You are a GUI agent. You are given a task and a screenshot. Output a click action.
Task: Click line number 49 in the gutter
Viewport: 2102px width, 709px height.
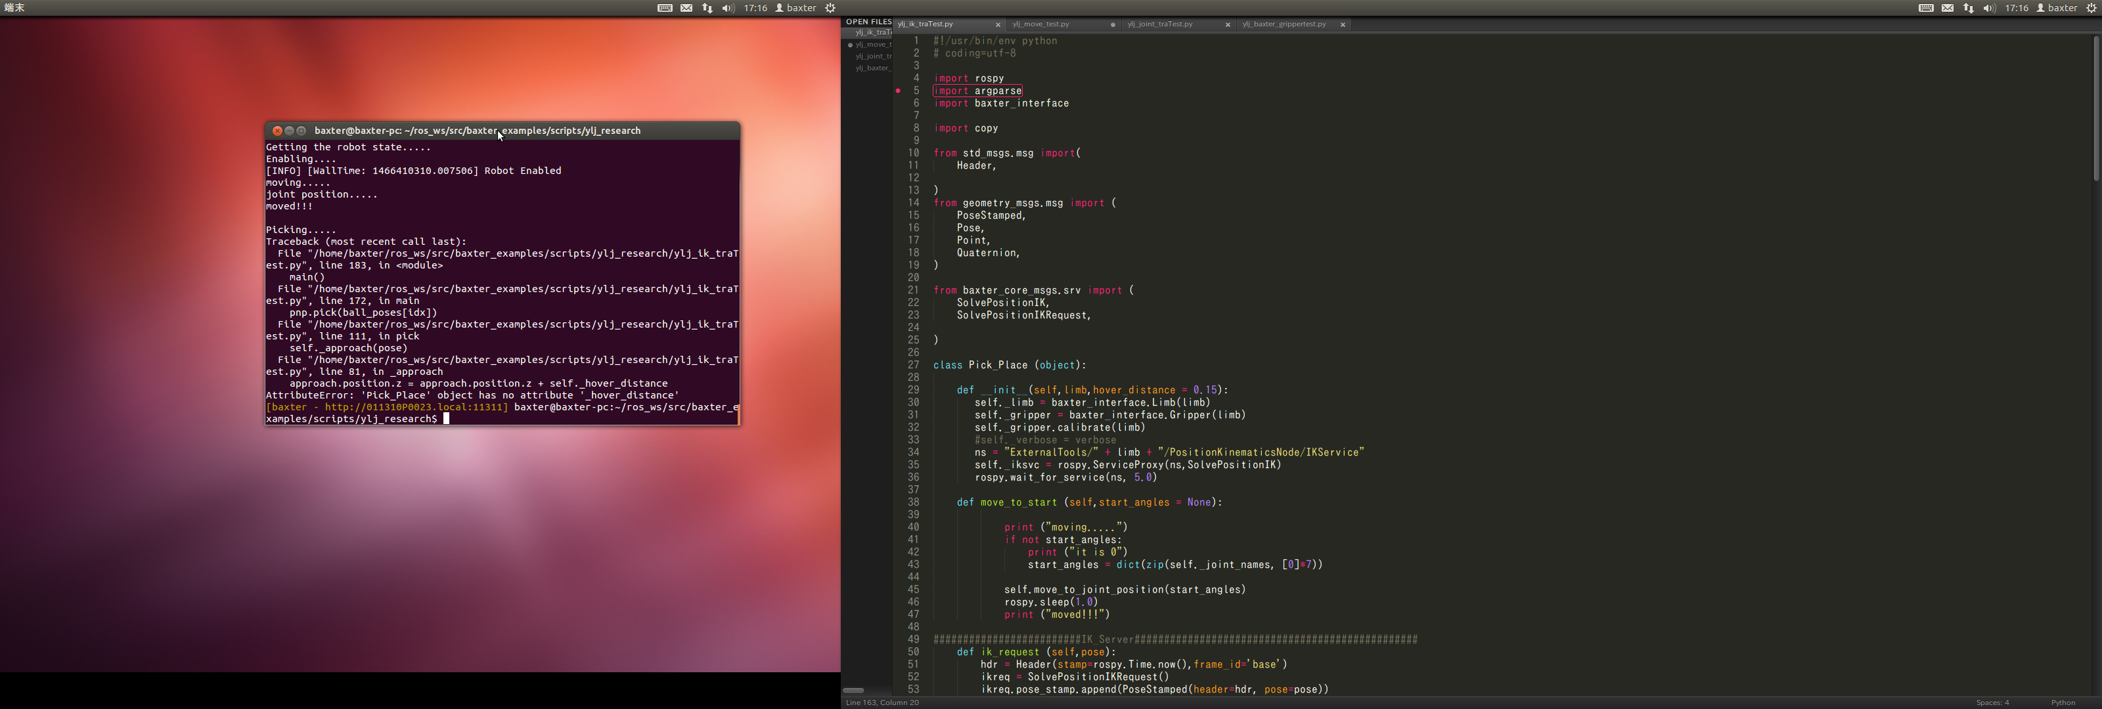(x=913, y=639)
